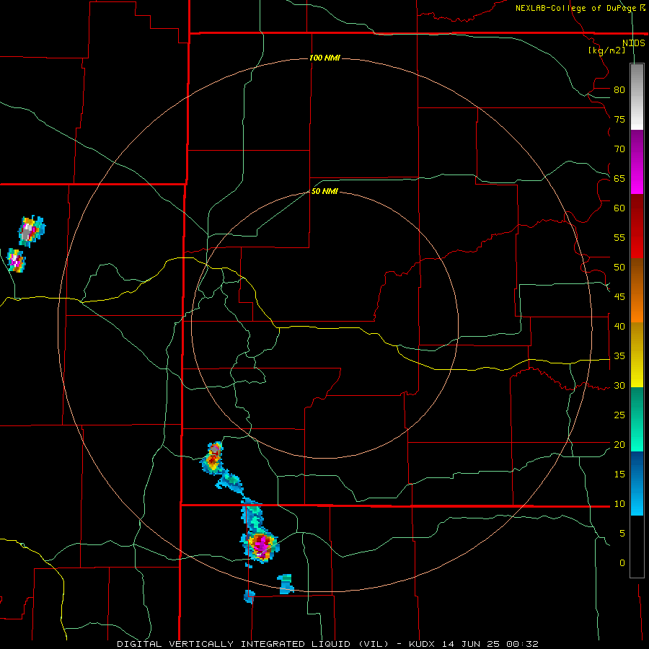
Task: Click the 20 value on the VIL scale
Action: [x=619, y=445]
